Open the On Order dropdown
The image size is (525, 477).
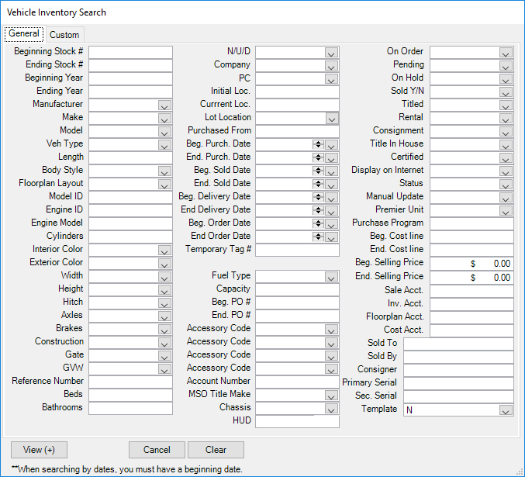[x=506, y=53]
